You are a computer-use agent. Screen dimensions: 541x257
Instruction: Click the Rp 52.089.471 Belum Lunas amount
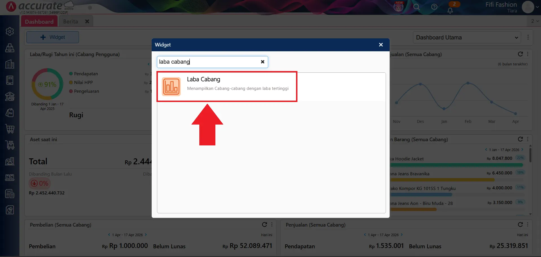pos(247,246)
